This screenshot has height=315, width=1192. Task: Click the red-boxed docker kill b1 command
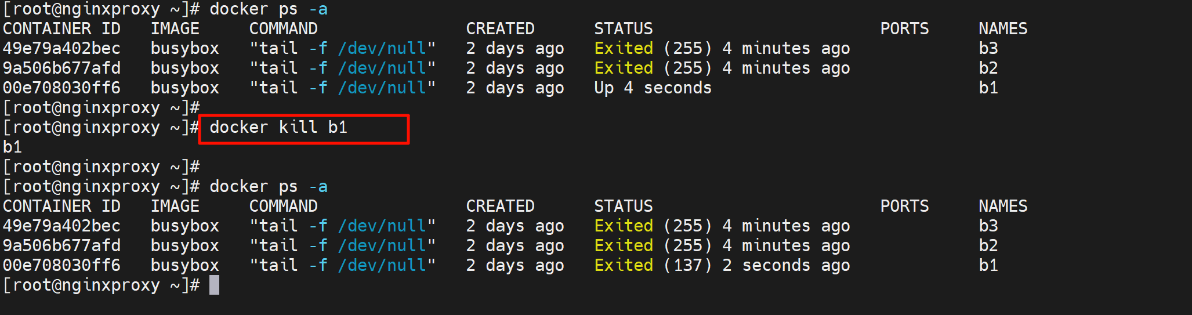coord(278,128)
